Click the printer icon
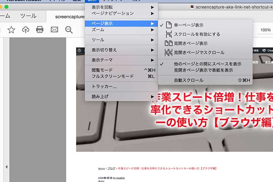 click(x=40, y=30)
